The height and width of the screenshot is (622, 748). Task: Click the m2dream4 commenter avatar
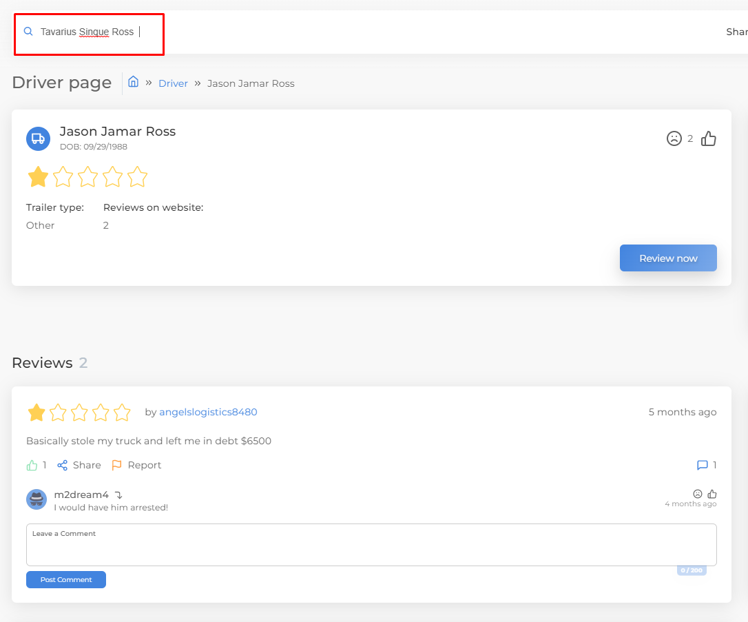point(37,499)
